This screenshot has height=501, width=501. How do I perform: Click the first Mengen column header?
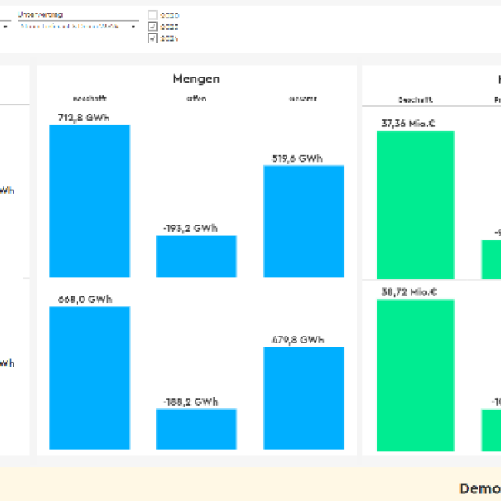pyautogui.click(x=90, y=99)
